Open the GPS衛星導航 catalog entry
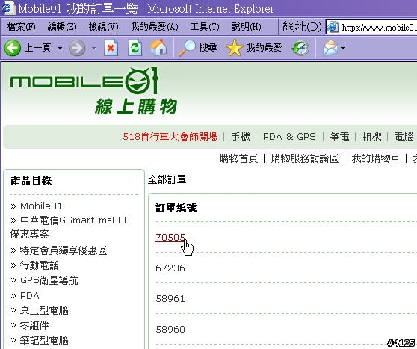This screenshot has height=349, width=417. tap(49, 280)
